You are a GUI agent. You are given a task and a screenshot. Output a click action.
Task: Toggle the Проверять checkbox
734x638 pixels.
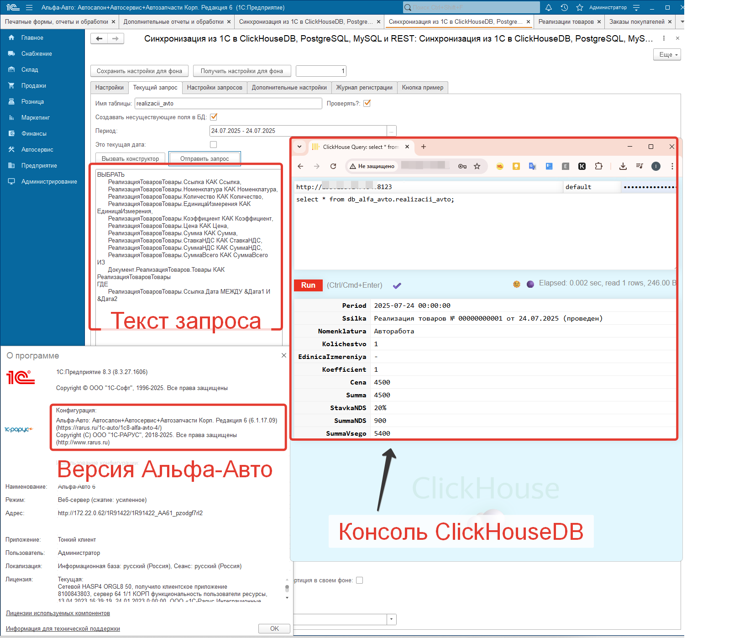click(367, 103)
